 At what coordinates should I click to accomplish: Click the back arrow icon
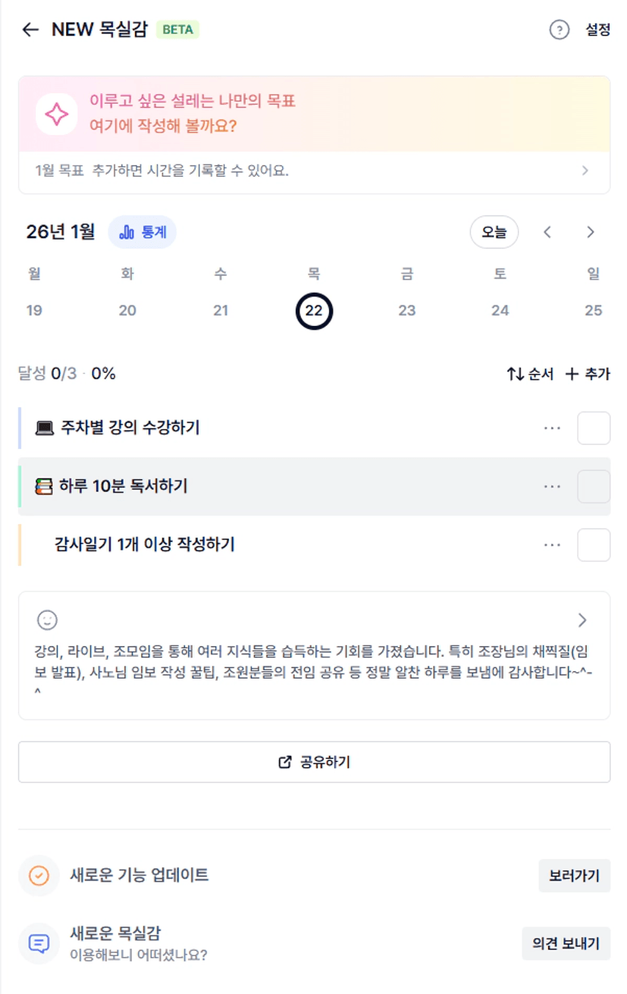(30, 30)
